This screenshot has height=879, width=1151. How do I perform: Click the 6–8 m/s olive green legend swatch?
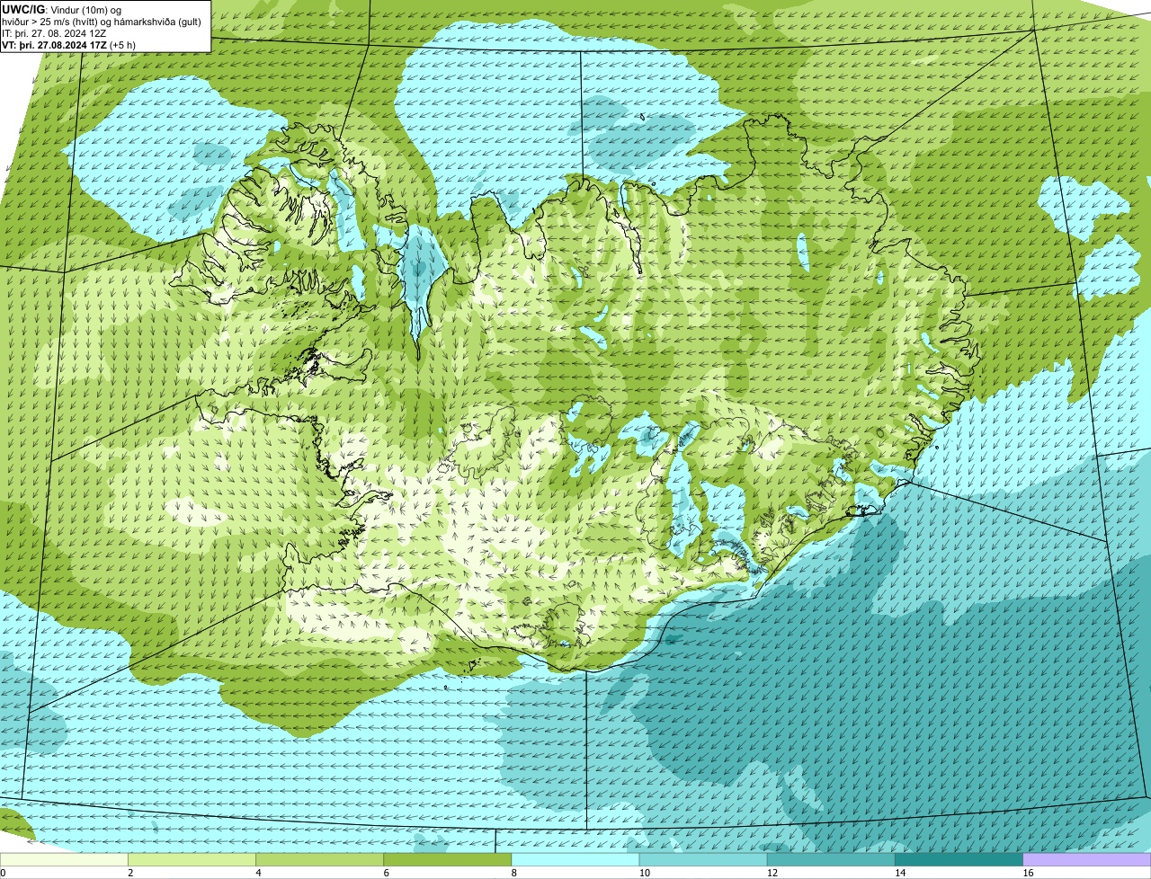coord(448,859)
